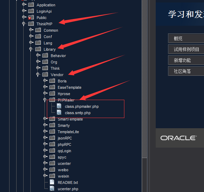Select the EaseTemplate tree item label

69,87
